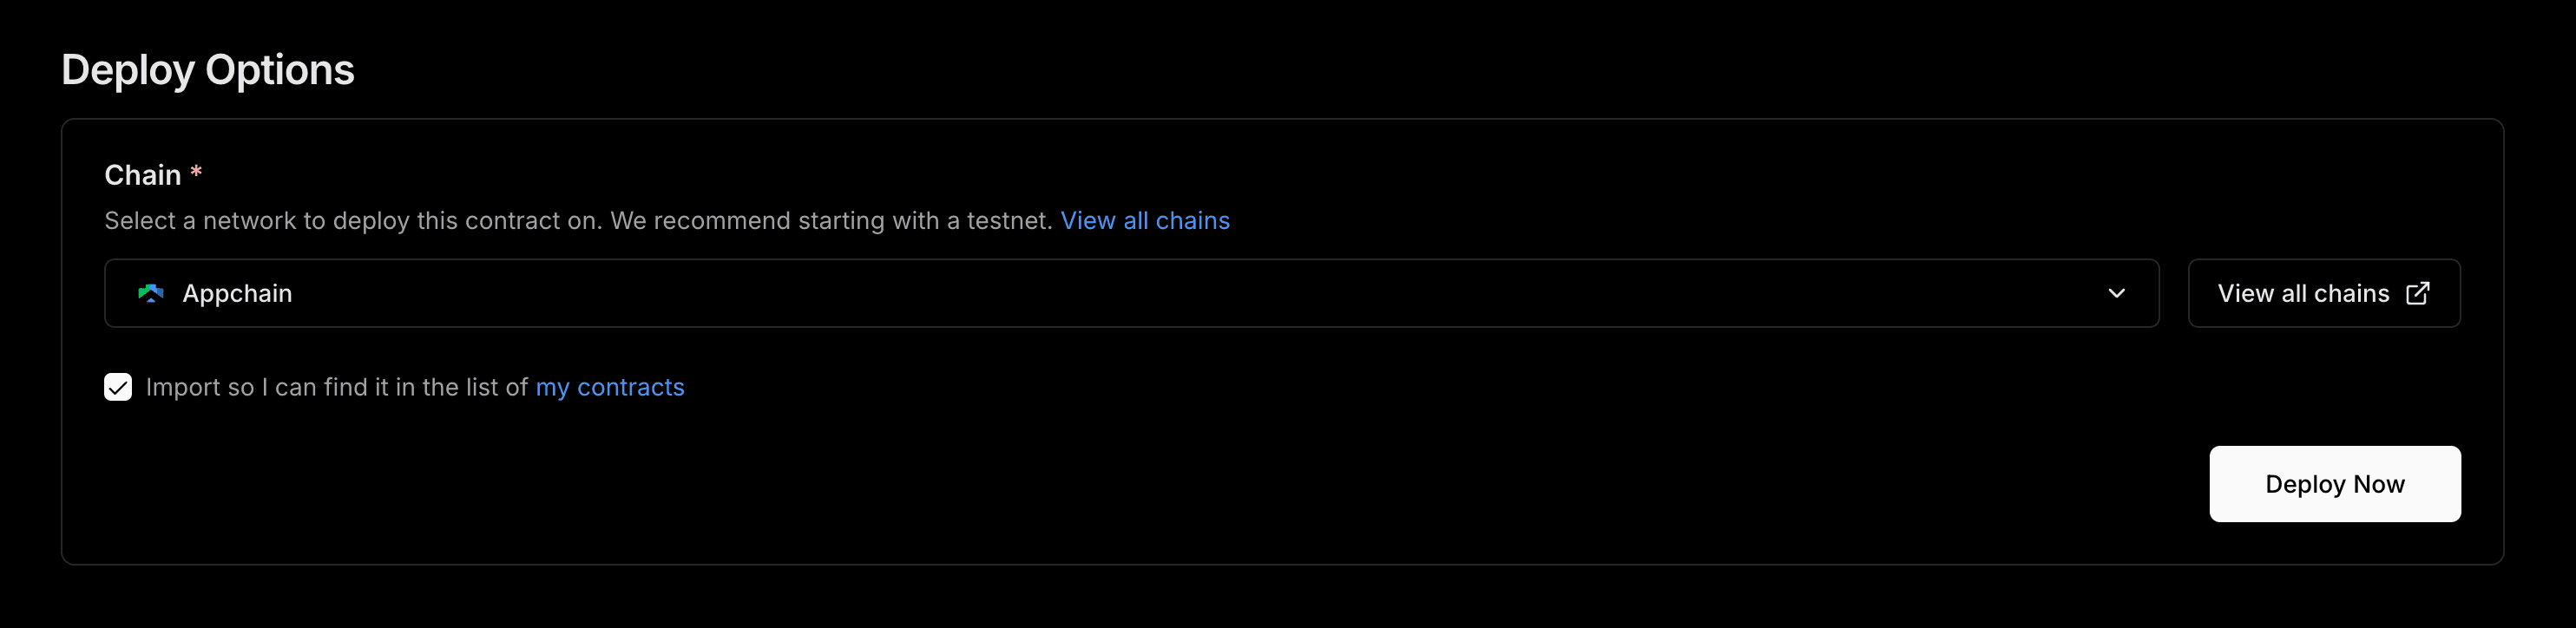Click the 'Chain' field label
2576x628 pixels.
[143, 175]
